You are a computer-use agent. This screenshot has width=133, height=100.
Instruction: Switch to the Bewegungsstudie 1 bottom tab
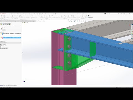pos(12,86)
